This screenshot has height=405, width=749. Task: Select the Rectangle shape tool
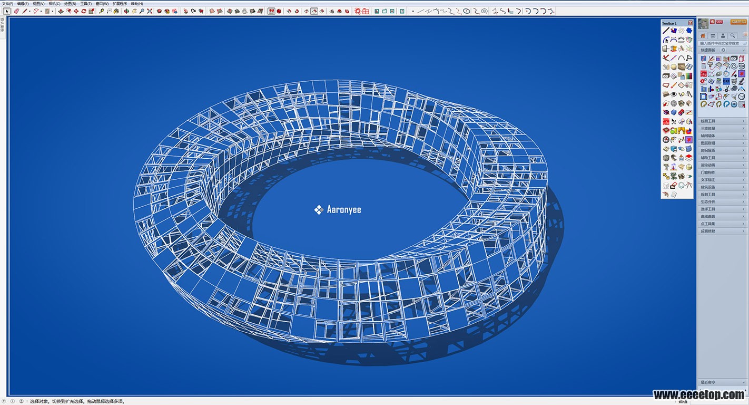(47, 11)
